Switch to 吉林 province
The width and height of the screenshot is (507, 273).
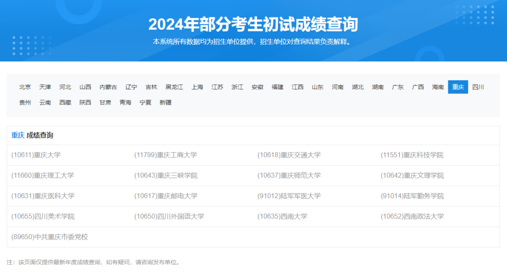pos(151,87)
